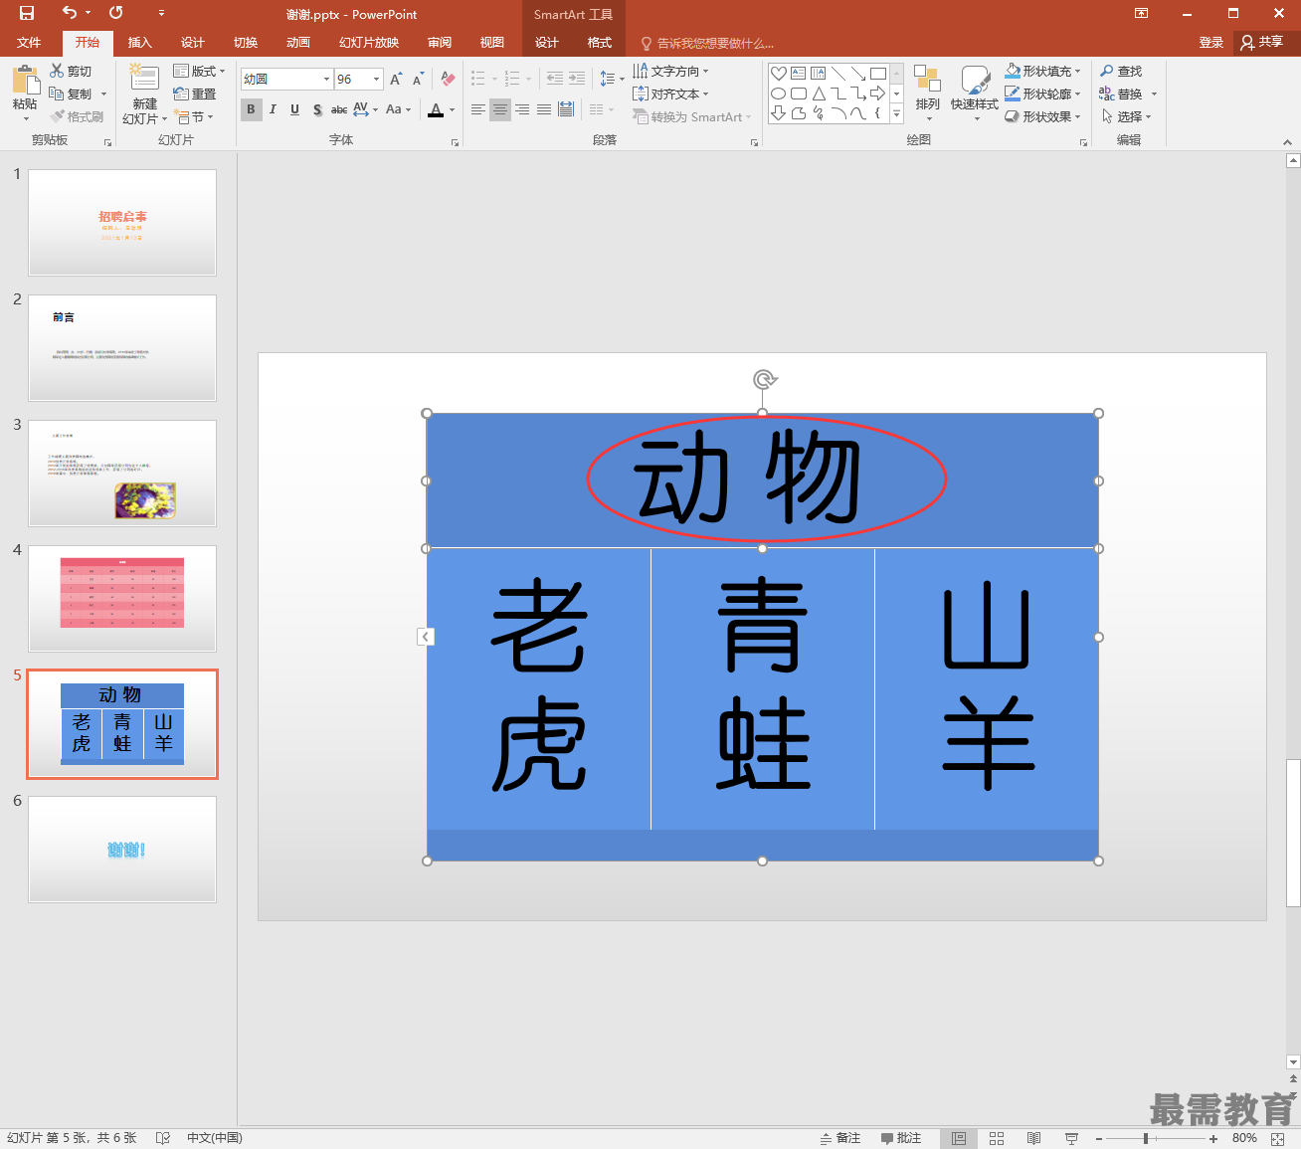The width and height of the screenshot is (1301, 1149).
Task: Click Reset (重置) slide button
Action: pos(195,94)
